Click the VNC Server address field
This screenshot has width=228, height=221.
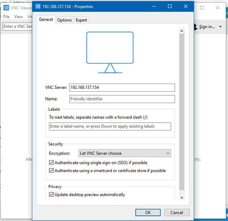(122, 88)
